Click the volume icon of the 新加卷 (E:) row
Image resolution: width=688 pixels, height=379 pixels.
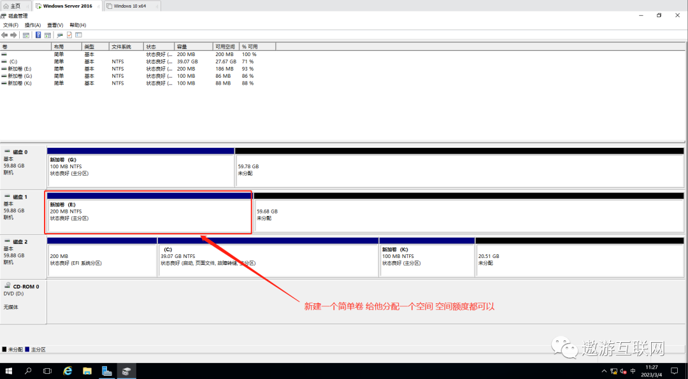pyautogui.click(x=4, y=69)
